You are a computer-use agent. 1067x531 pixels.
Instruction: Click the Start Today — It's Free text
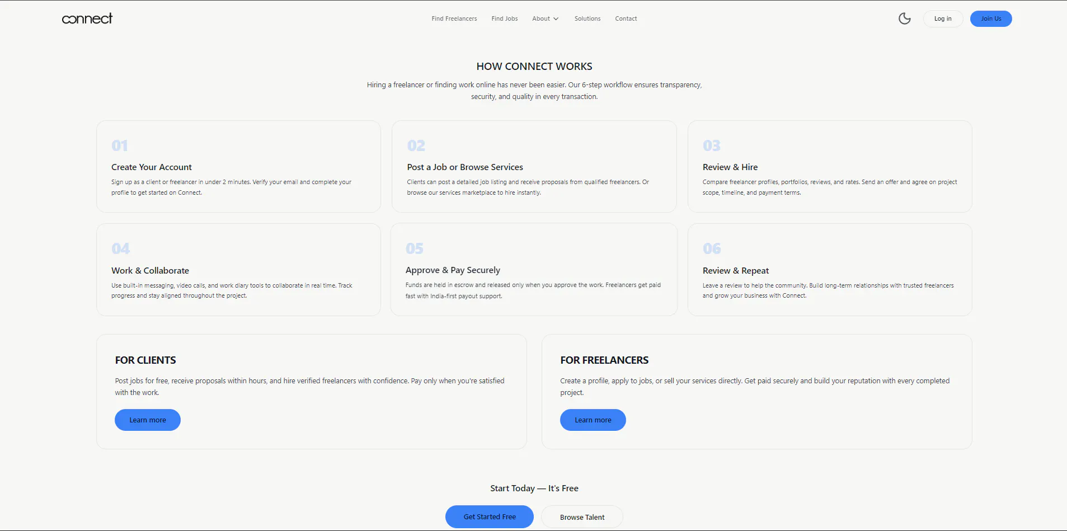point(534,488)
